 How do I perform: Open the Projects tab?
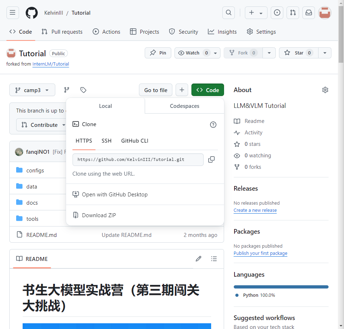pos(144,32)
